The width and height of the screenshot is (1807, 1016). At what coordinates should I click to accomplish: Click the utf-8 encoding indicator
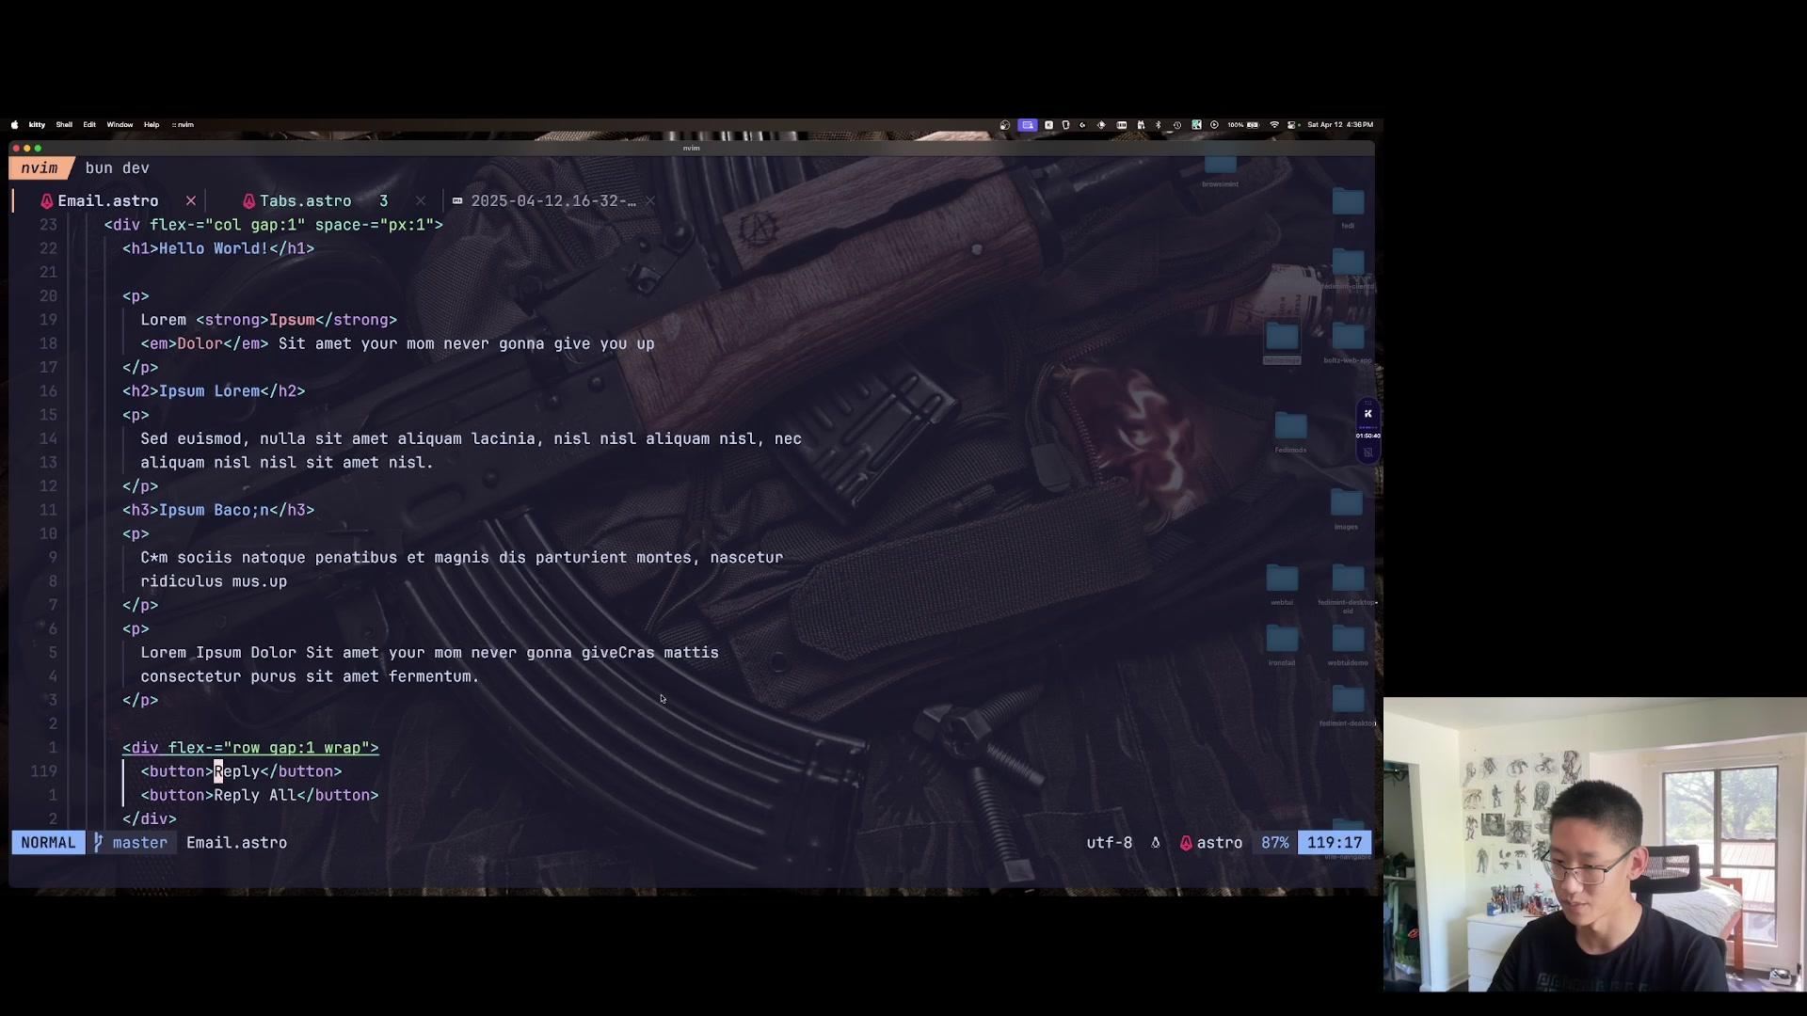point(1109,843)
